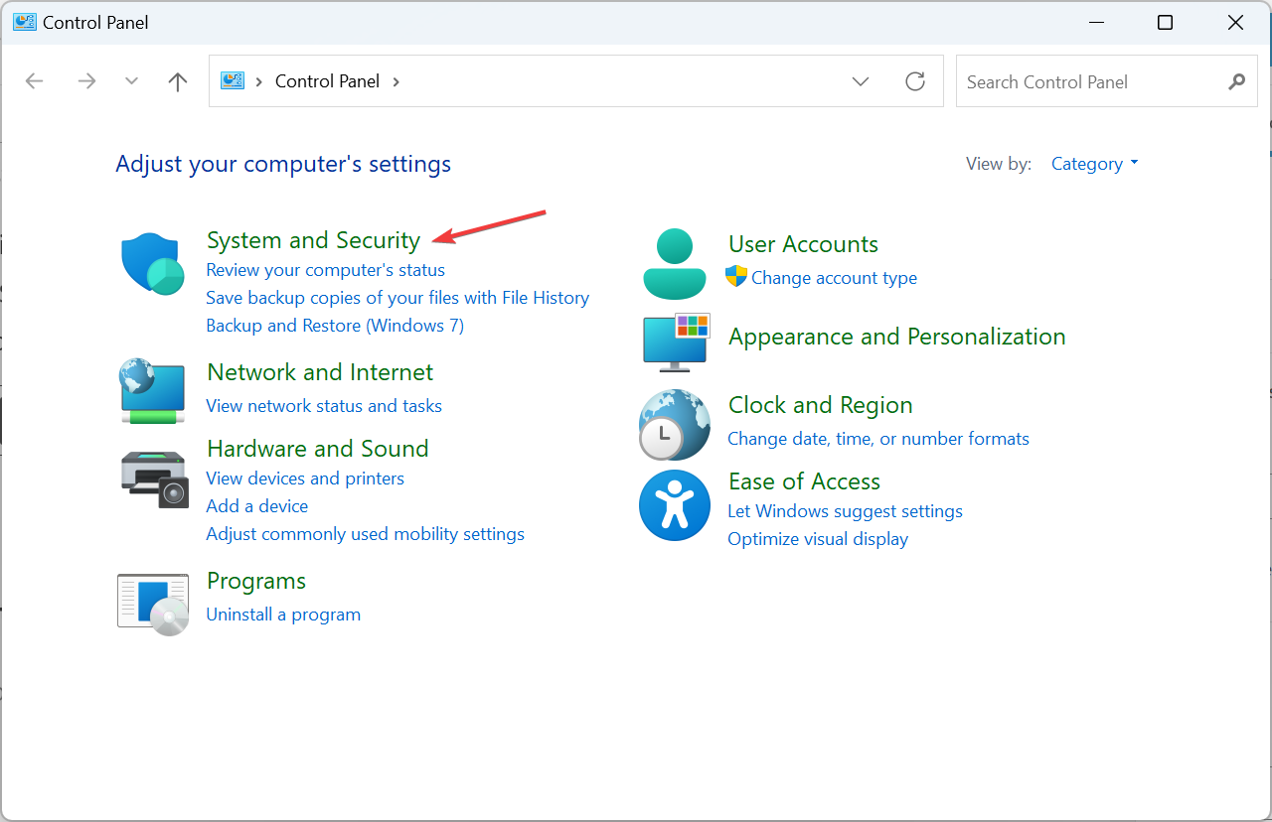1272x822 pixels.
Task: Open the recent locations dropdown arrow
Action: [131, 81]
